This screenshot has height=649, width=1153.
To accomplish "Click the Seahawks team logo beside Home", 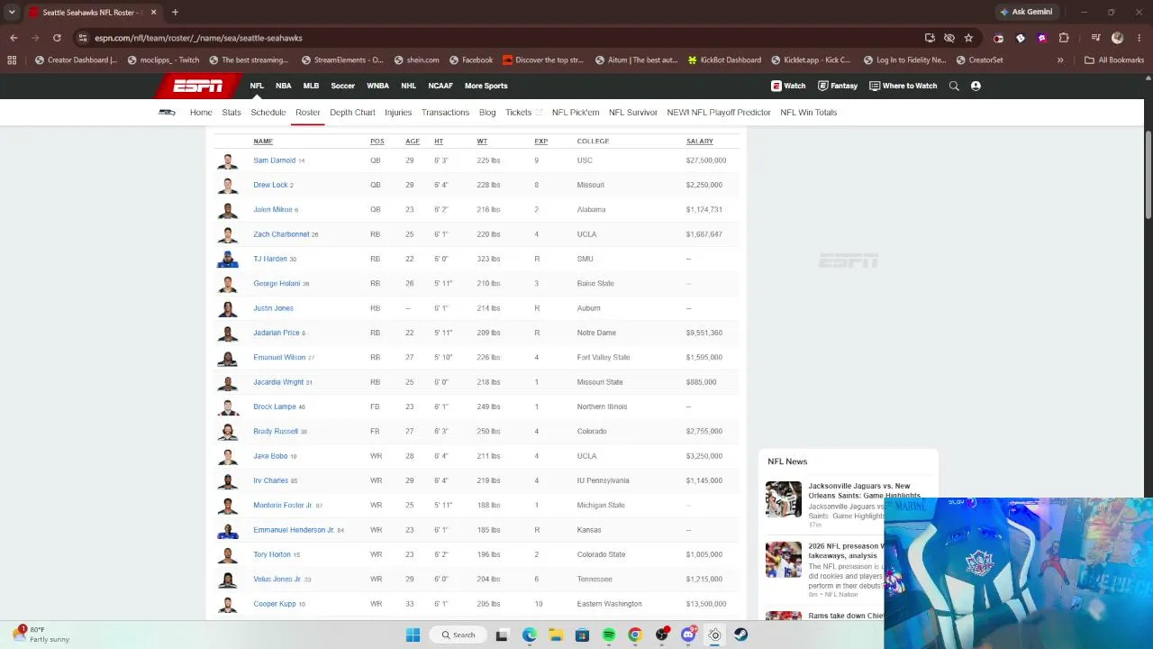I will click(x=168, y=113).
